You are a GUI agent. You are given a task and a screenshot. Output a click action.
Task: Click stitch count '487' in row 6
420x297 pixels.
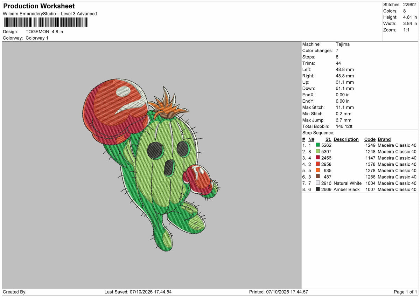coord(328,177)
